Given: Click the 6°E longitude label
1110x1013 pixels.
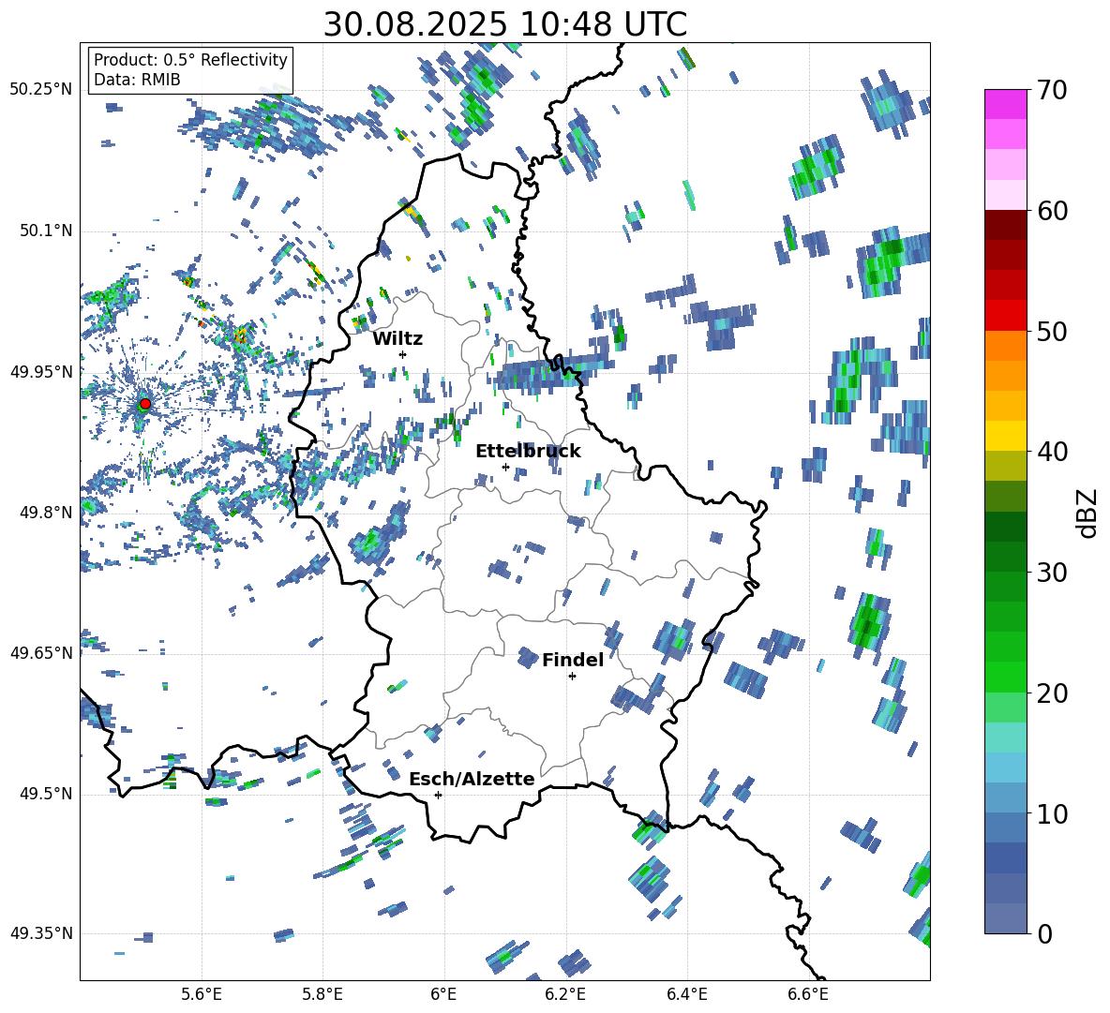Looking at the screenshot, I should point(443,994).
